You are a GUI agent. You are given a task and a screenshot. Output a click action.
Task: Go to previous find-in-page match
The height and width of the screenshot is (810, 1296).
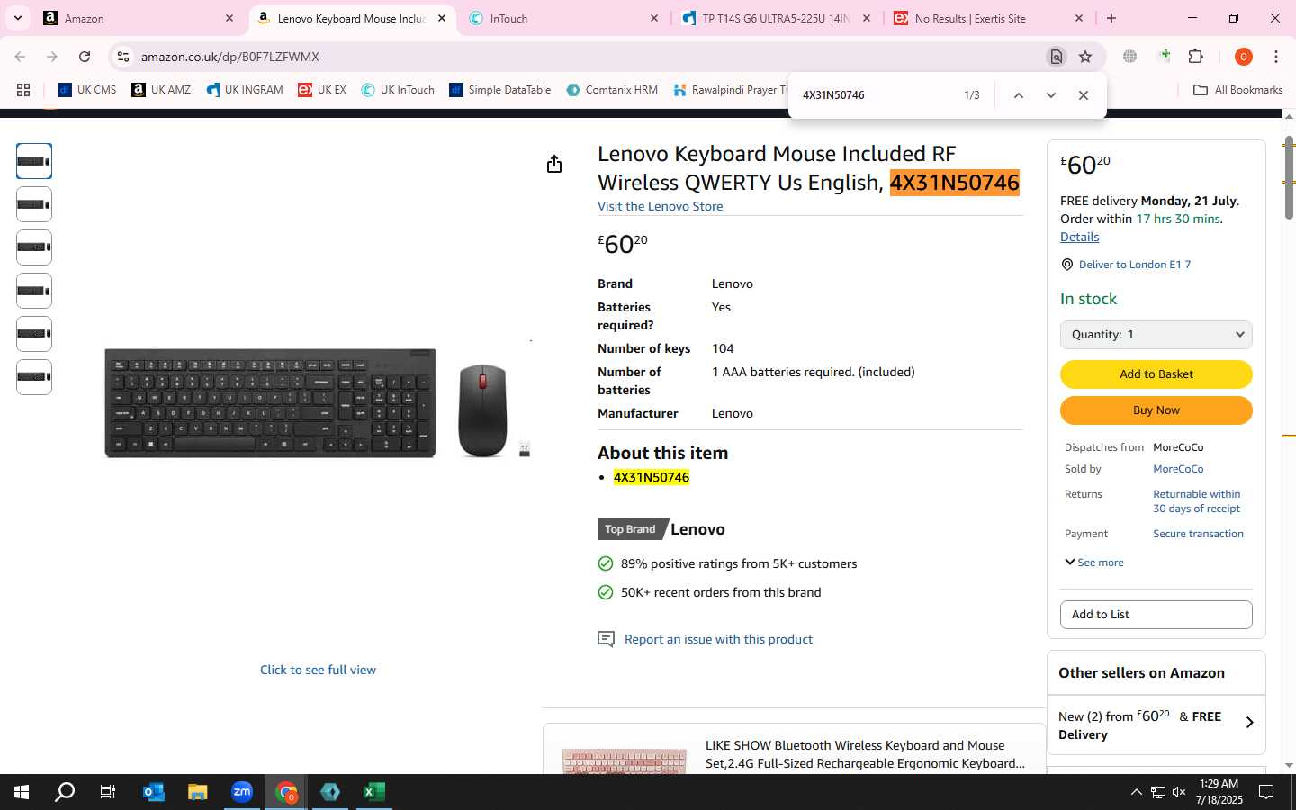click(1018, 95)
